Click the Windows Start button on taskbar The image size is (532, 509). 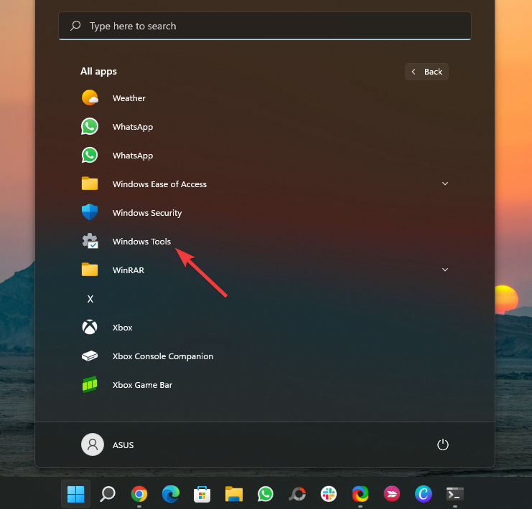[75, 494]
